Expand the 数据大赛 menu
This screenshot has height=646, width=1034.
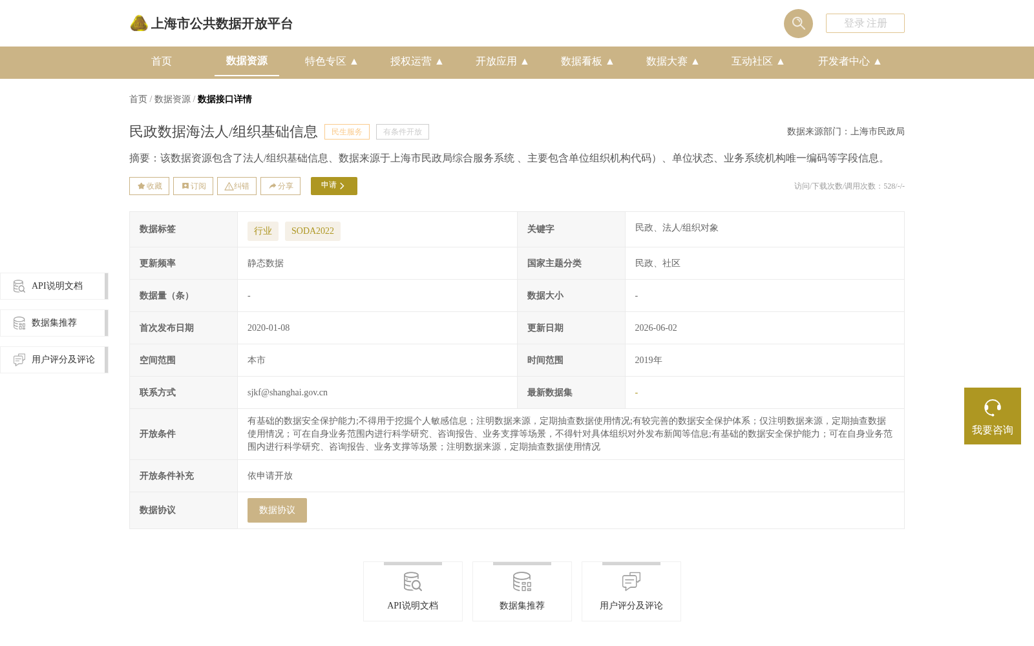pyautogui.click(x=673, y=61)
